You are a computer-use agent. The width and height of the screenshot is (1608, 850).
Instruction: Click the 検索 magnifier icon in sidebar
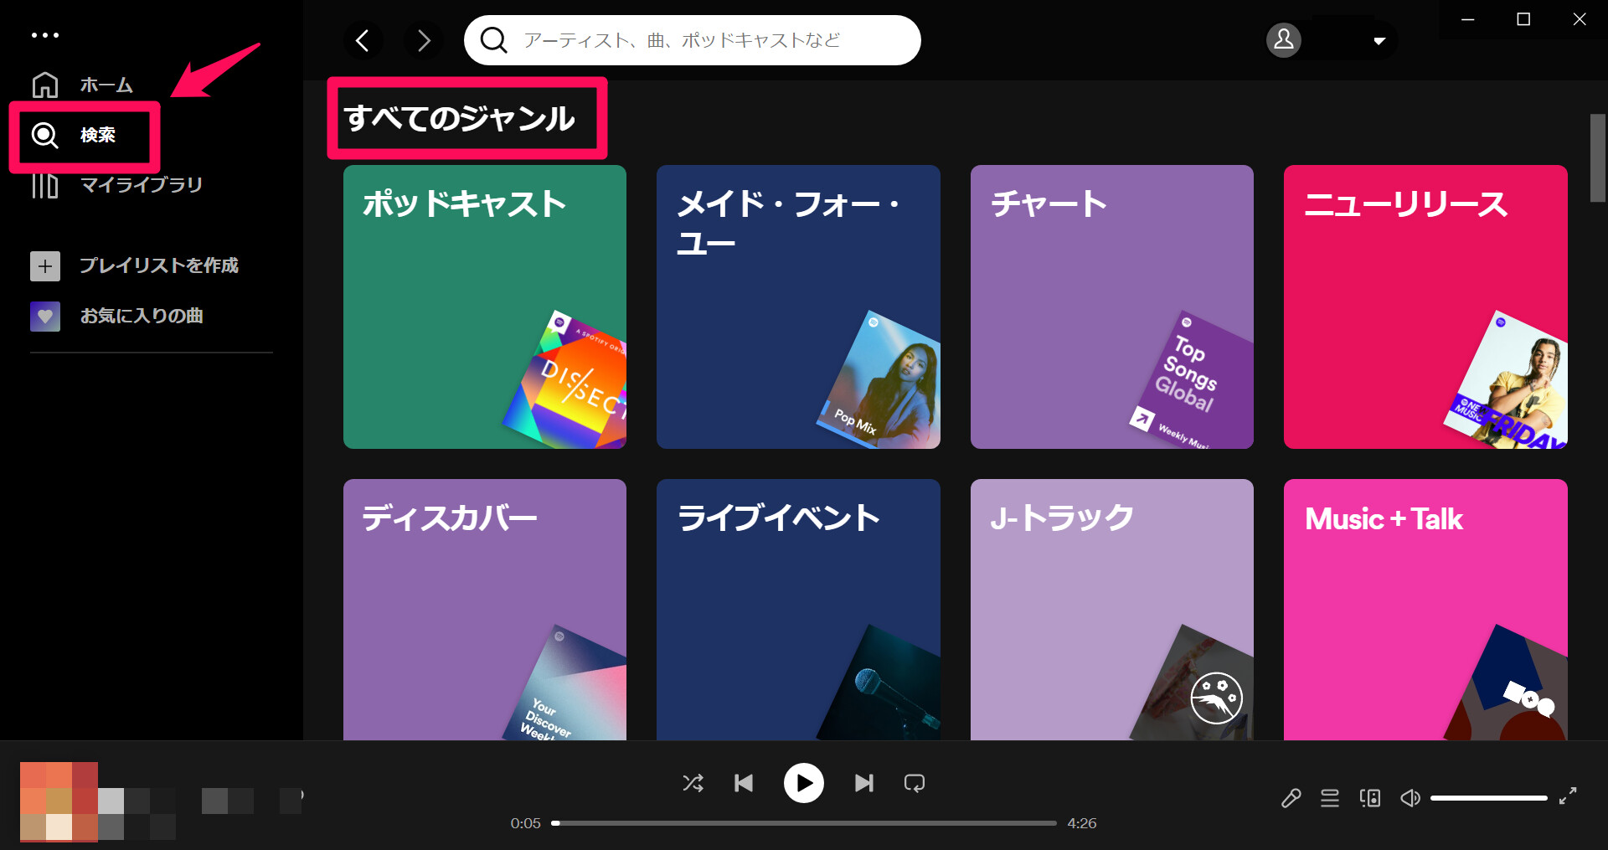(x=45, y=135)
